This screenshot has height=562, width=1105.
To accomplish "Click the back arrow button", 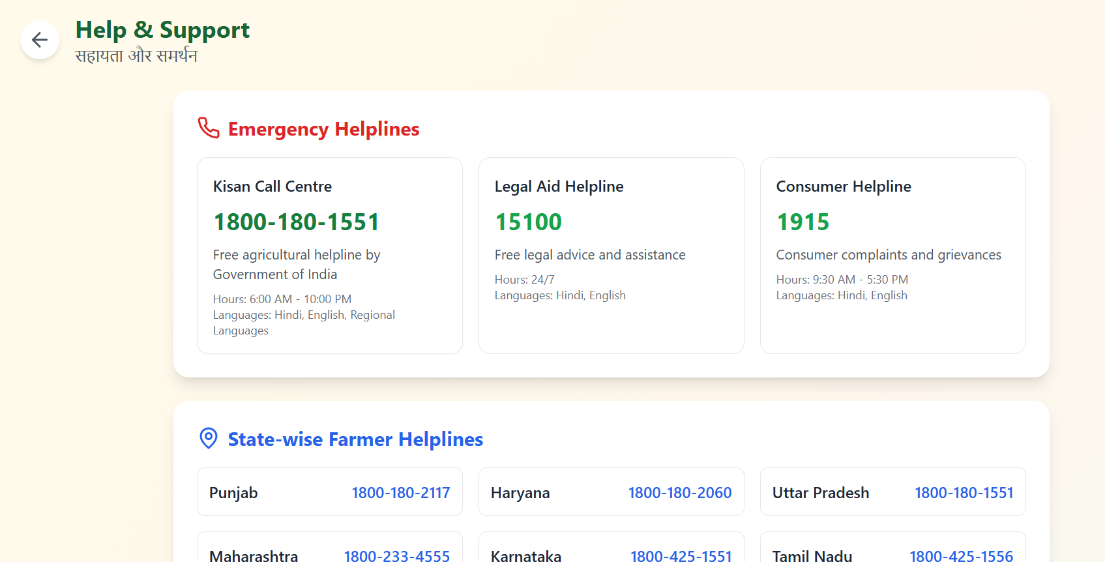I will (40, 40).
